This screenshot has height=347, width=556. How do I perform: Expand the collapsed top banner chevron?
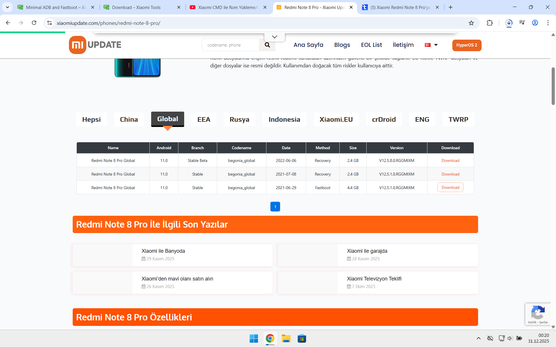(275, 37)
